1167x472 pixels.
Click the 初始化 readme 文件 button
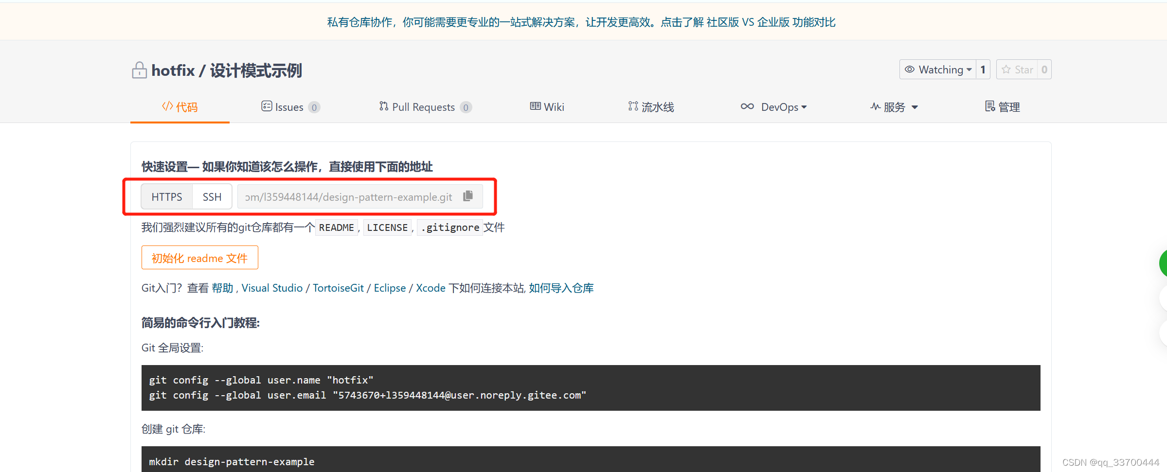(x=200, y=258)
